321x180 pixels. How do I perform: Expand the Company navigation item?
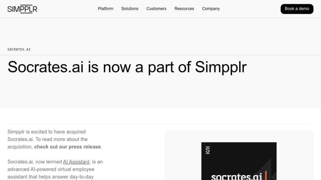(x=211, y=9)
